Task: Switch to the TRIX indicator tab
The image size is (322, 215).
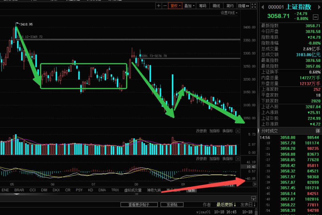Action: [115, 190]
